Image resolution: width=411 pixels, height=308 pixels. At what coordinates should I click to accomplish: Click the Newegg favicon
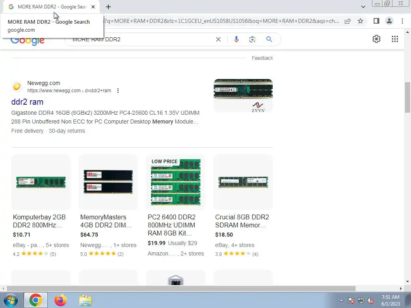click(x=17, y=87)
